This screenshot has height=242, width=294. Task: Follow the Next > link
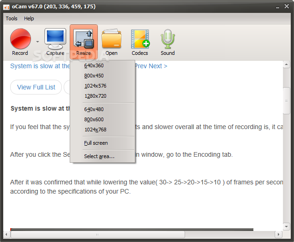coord(158,66)
